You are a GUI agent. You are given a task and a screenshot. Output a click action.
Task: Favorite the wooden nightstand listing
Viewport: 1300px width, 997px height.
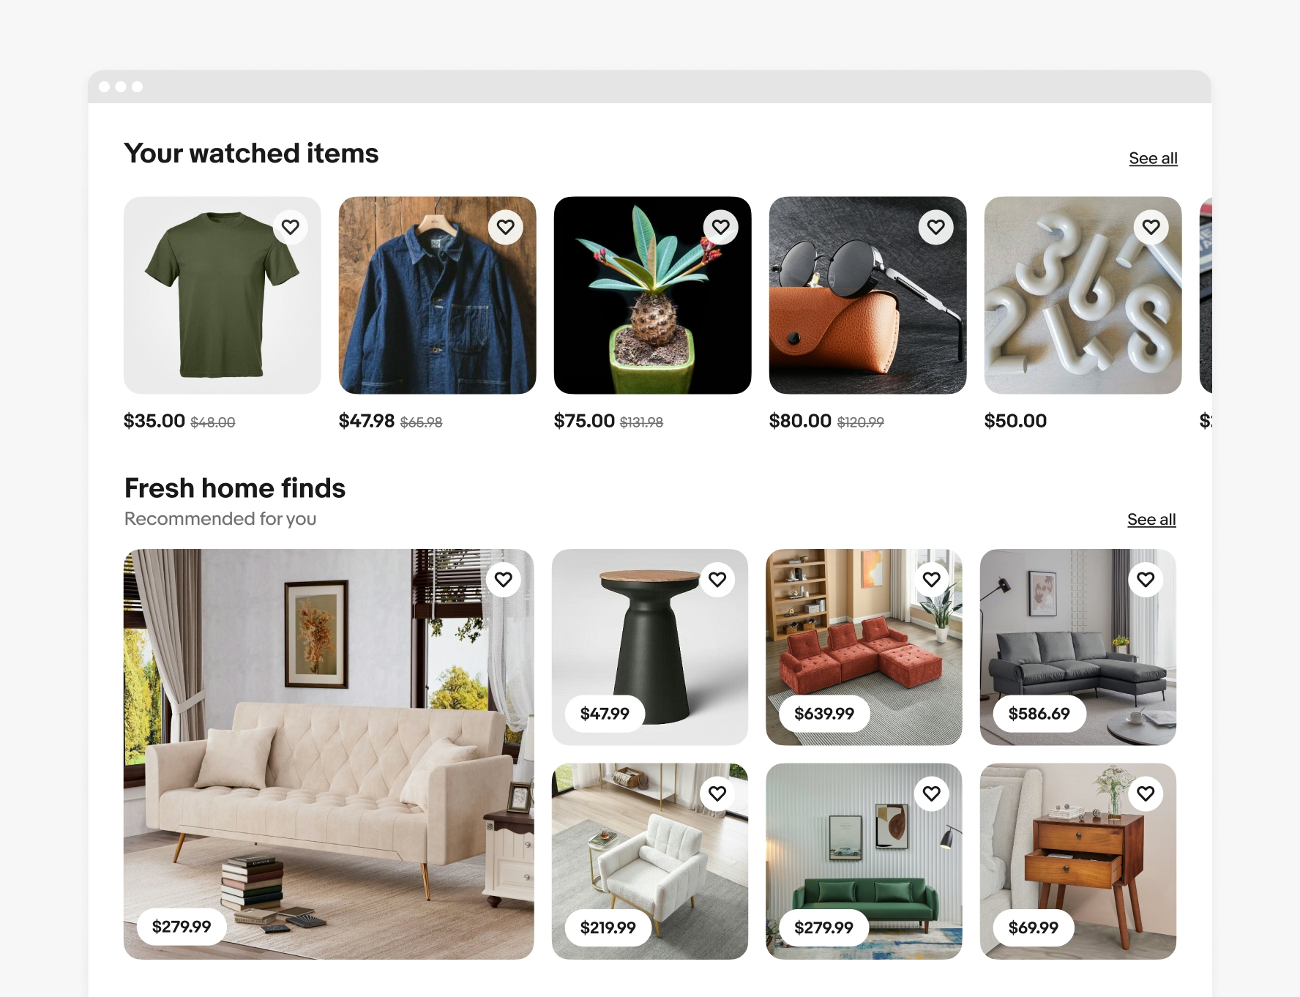[x=1146, y=794]
